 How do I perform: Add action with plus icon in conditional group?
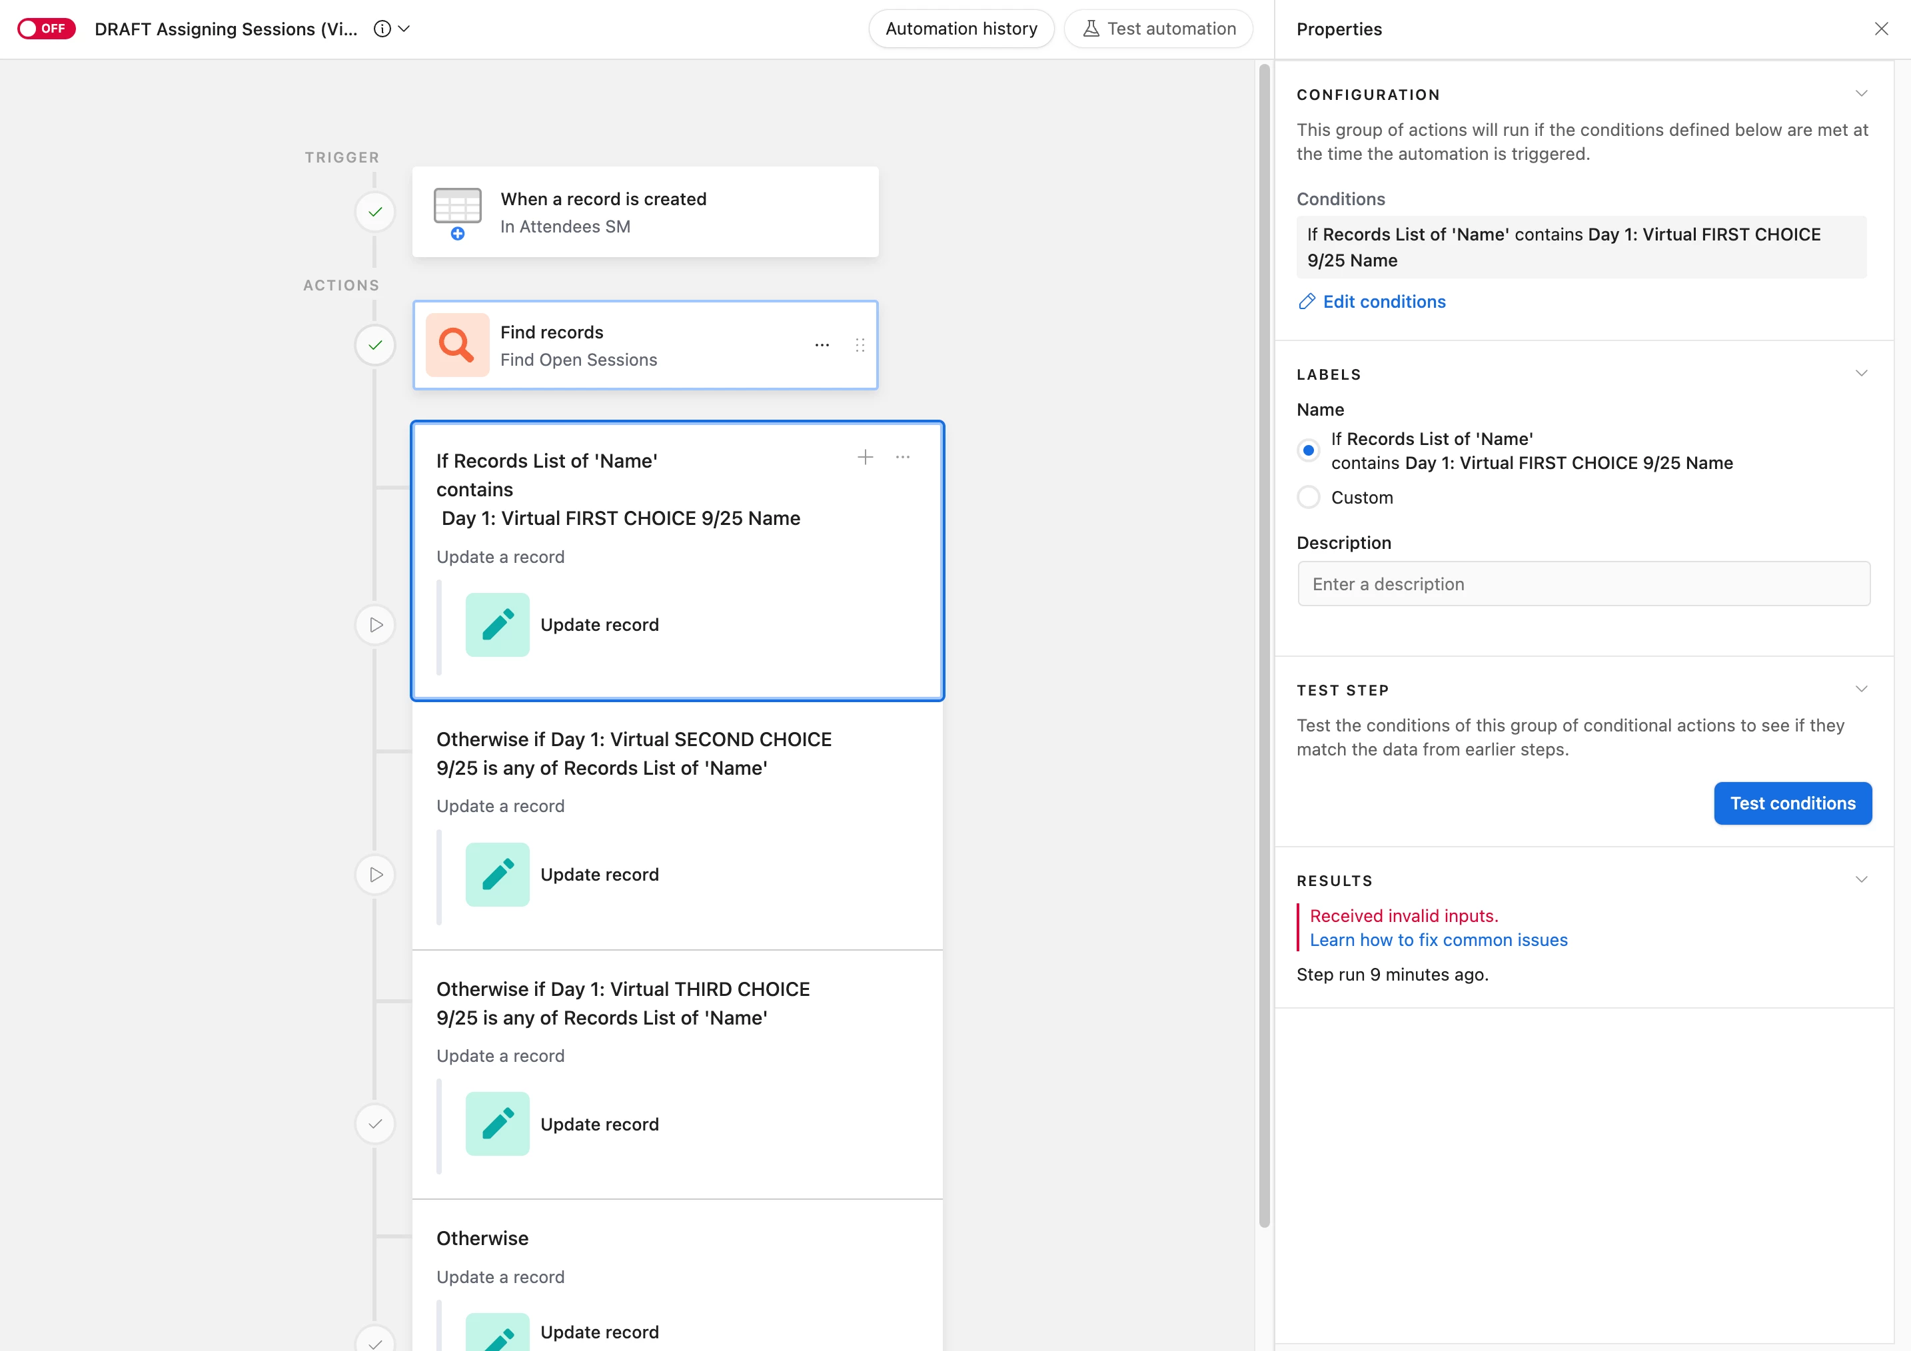(865, 457)
